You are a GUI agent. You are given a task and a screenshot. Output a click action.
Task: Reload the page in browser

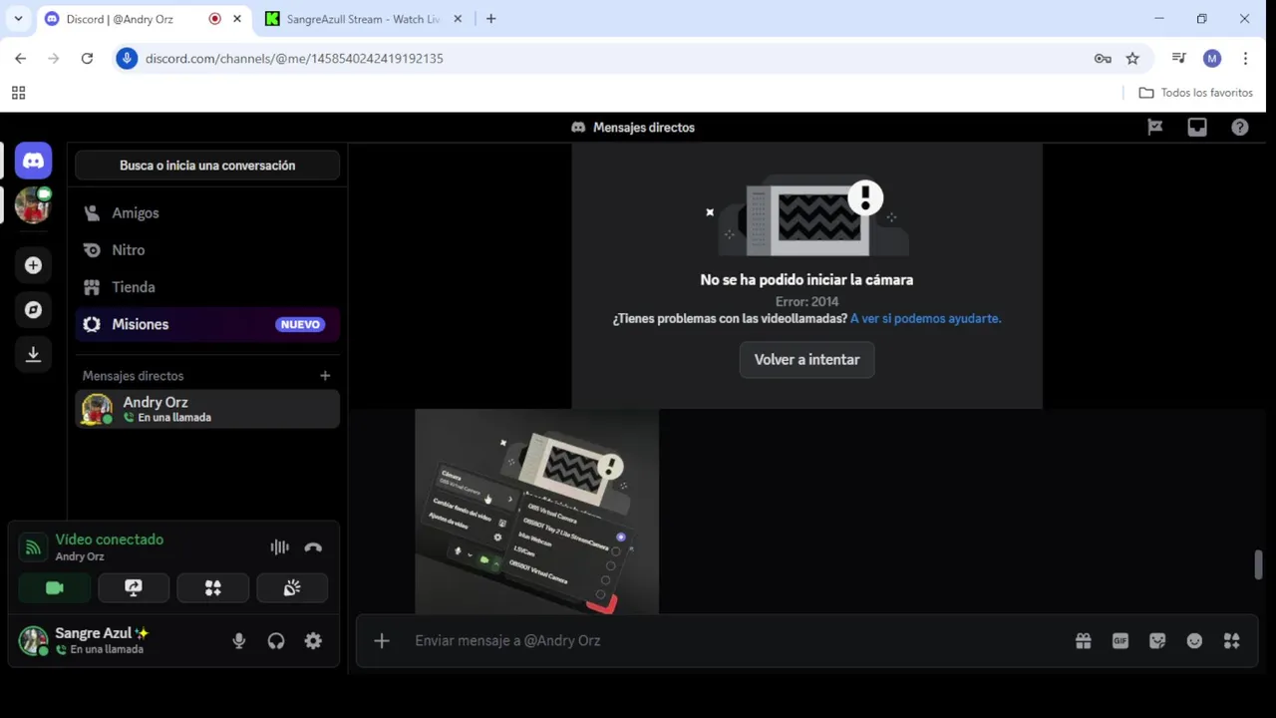coord(87,59)
